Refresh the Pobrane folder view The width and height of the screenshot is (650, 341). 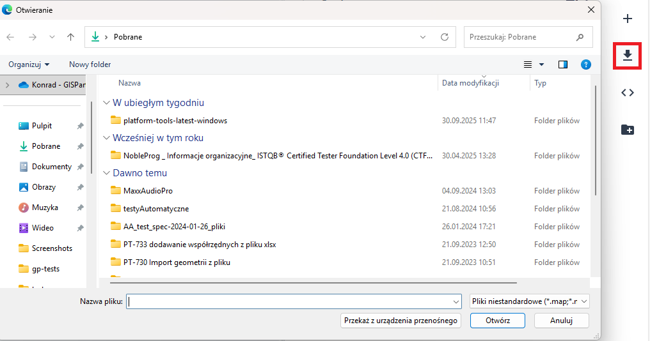[445, 37]
